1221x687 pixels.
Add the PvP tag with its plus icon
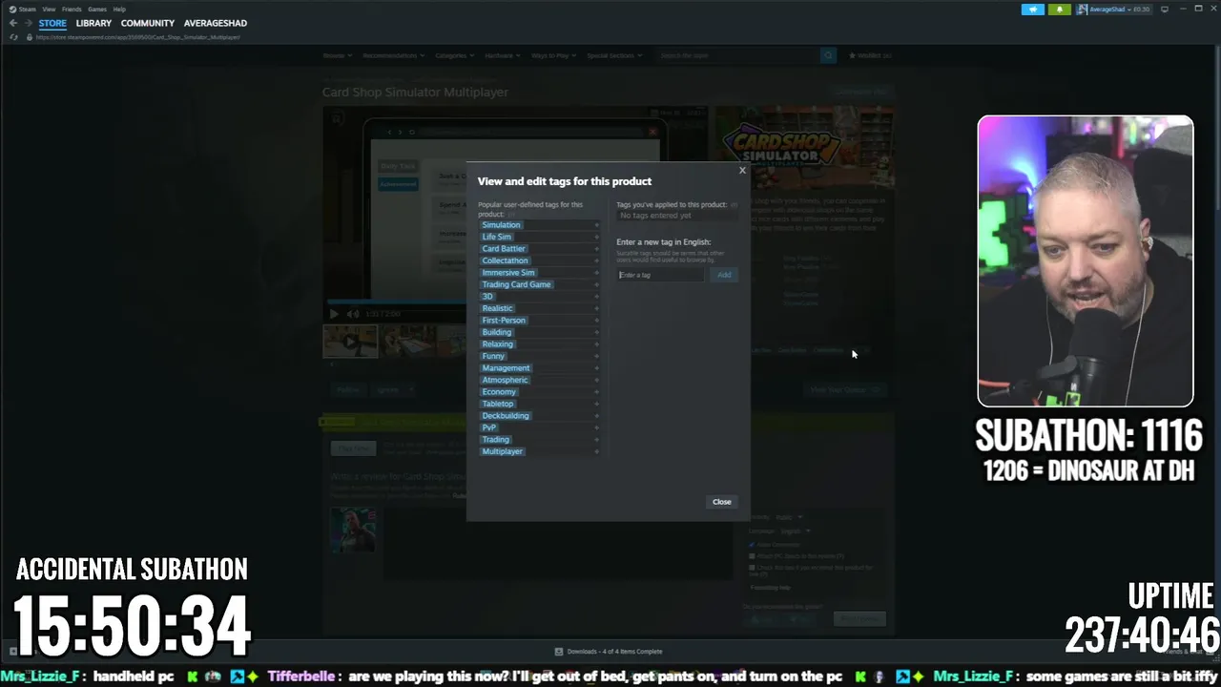pyautogui.click(x=597, y=427)
